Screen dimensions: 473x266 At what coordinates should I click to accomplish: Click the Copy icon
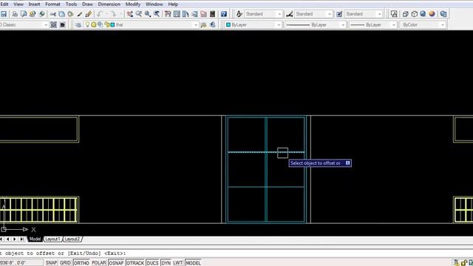tap(61, 14)
